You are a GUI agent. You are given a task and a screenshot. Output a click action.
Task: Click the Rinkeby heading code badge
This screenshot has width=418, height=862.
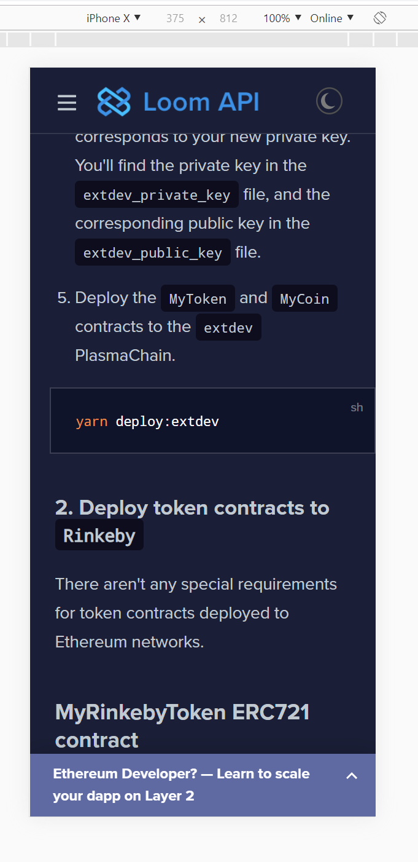(x=99, y=535)
